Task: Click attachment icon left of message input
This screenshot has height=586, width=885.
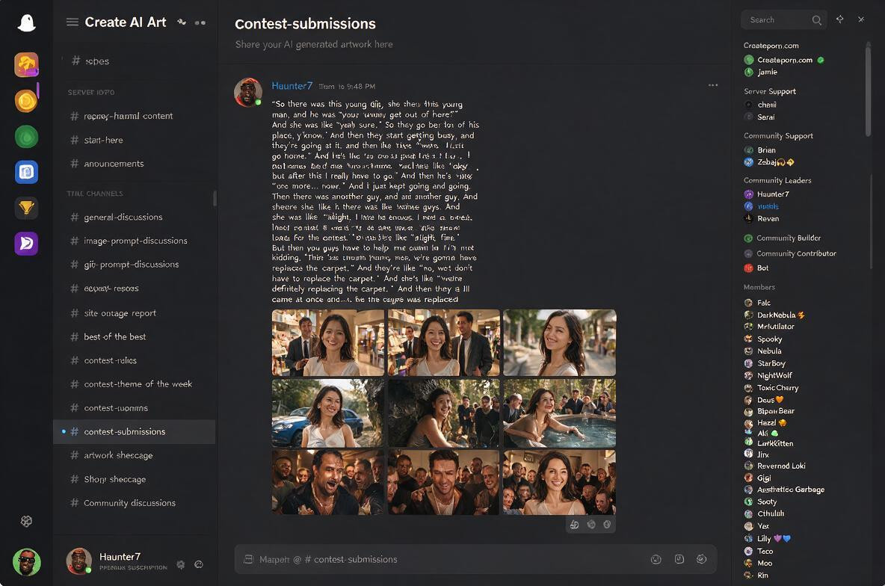Action: pyautogui.click(x=248, y=559)
